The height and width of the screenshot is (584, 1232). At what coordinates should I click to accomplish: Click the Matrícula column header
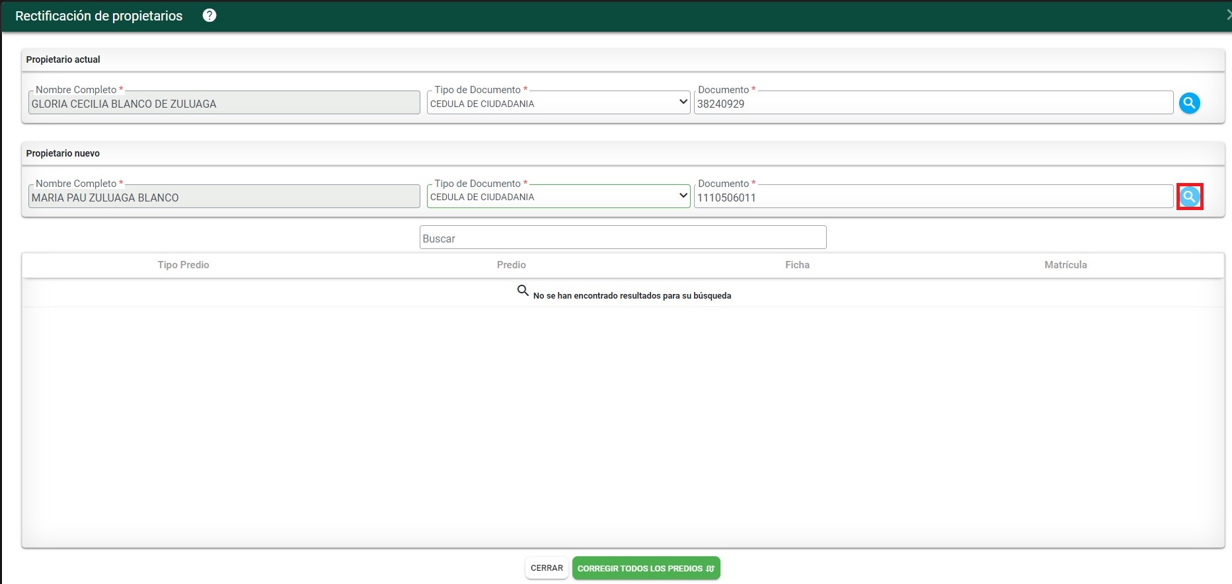pyautogui.click(x=1065, y=265)
